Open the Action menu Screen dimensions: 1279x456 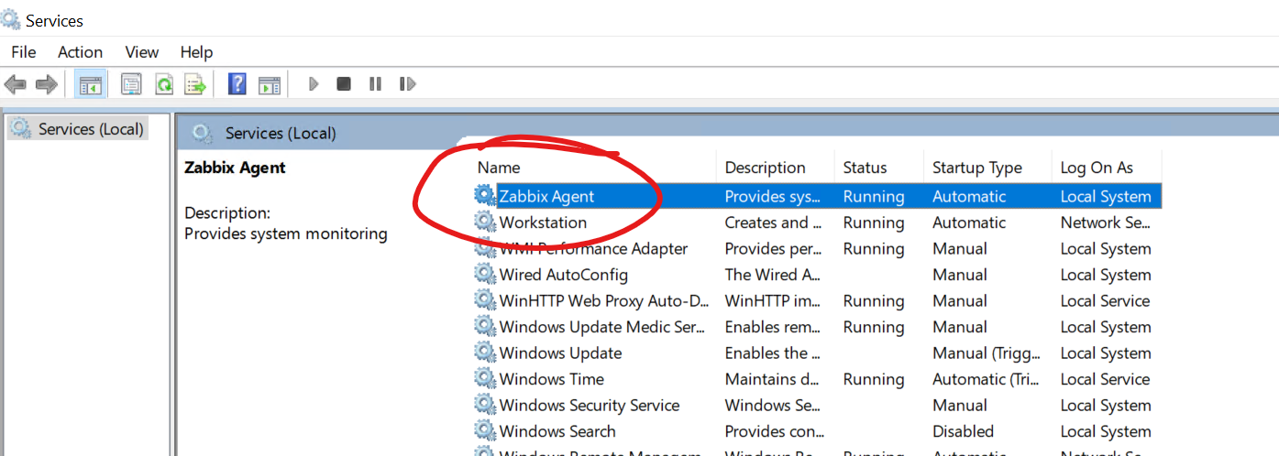point(81,52)
